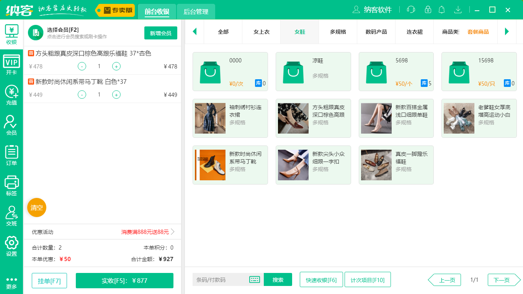The width and height of the screenshot is (523, 294).
Task: Open the notification bell icon
Action: [442, 10]
